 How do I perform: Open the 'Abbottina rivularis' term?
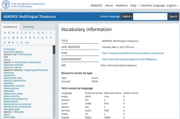tap(14, 86)
